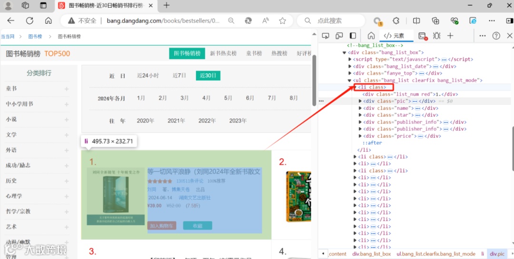Screen dimensions: 514x259
Task: Add page to favorites with star icon
Action: click(x=282, y=20)
